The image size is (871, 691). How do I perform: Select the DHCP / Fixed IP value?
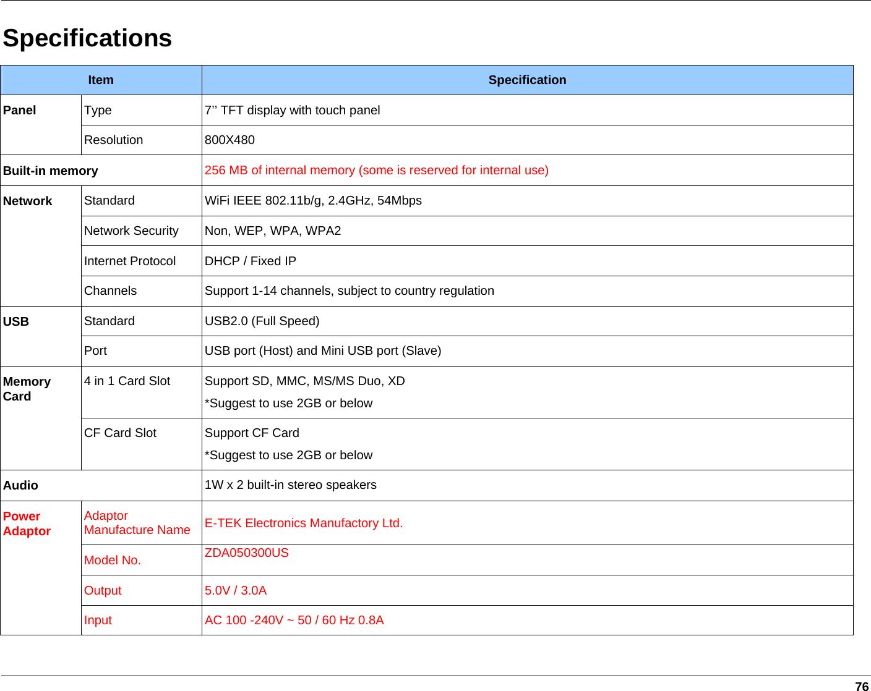(x=251, y=261)
